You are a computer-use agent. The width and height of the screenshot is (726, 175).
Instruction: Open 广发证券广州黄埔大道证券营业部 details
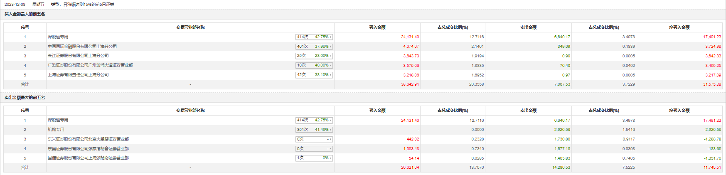90,65
